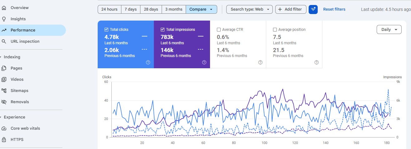Click the Reset filters link
This screenshot has height=149, width=411.
point(334,9)
